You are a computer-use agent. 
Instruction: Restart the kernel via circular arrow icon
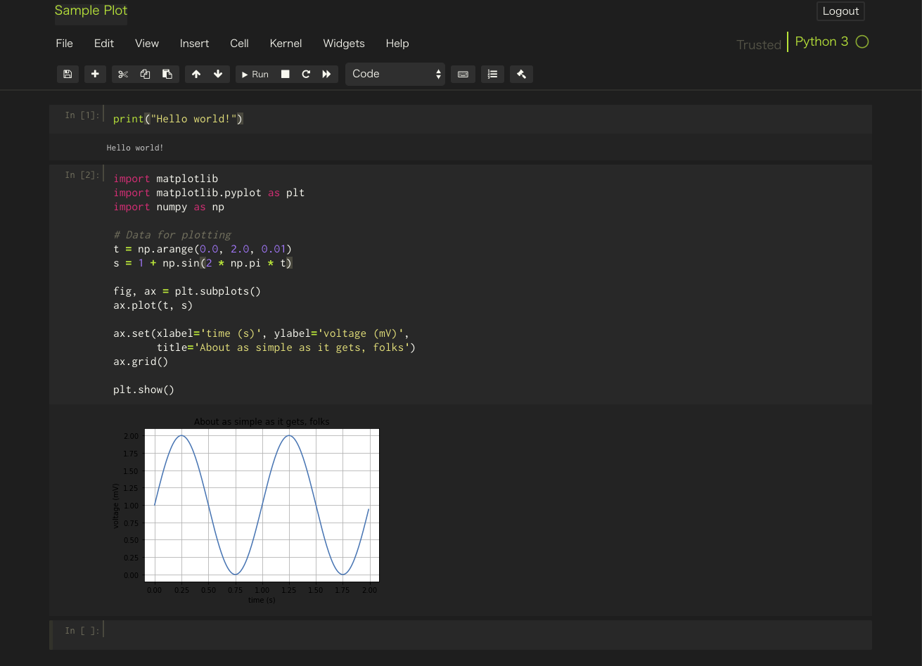click(306, 74)
